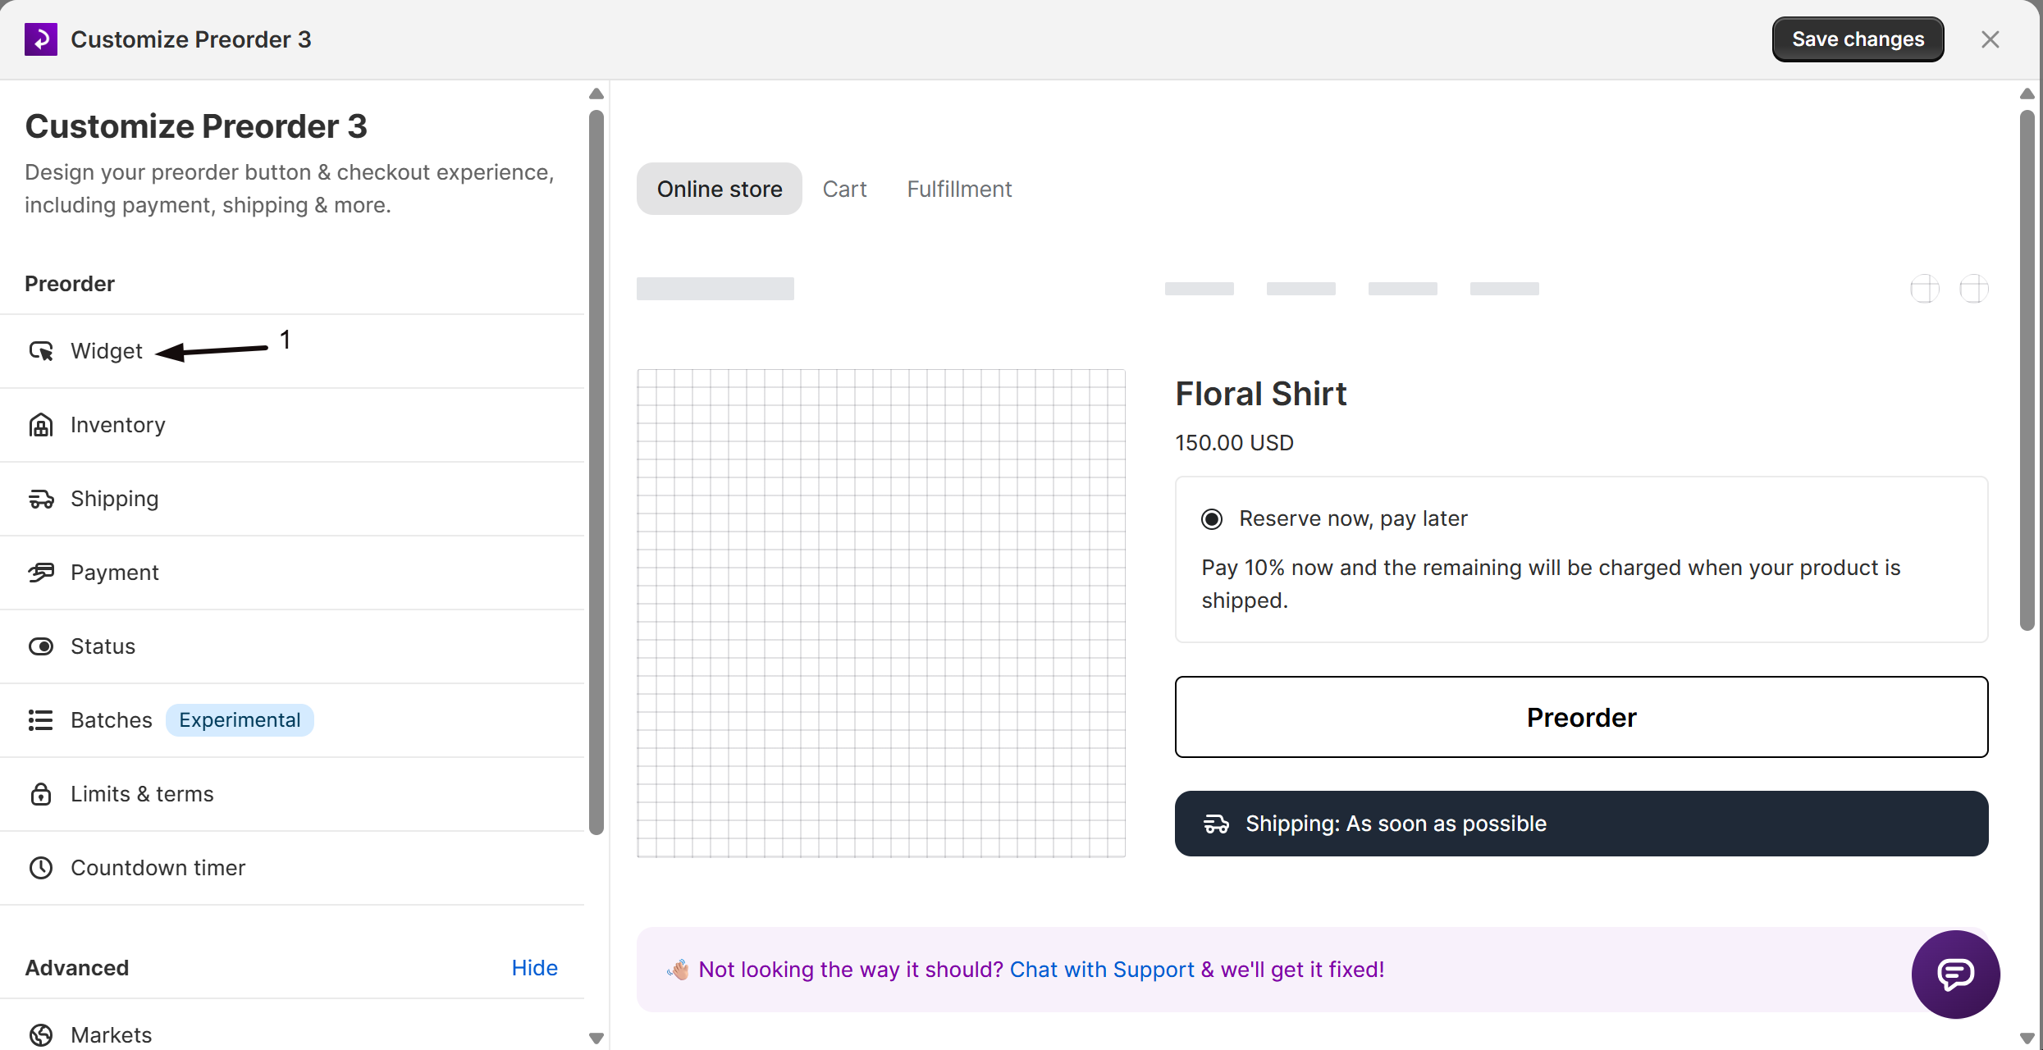Click Save changes button
The width and height of the screenshot is (2043, 1050).
coord(1858,39)
